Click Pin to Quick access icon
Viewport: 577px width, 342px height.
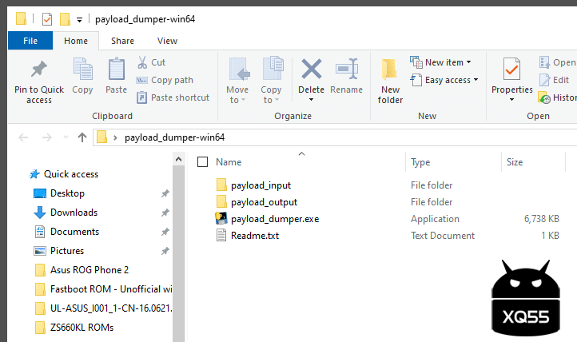(38, 70)
